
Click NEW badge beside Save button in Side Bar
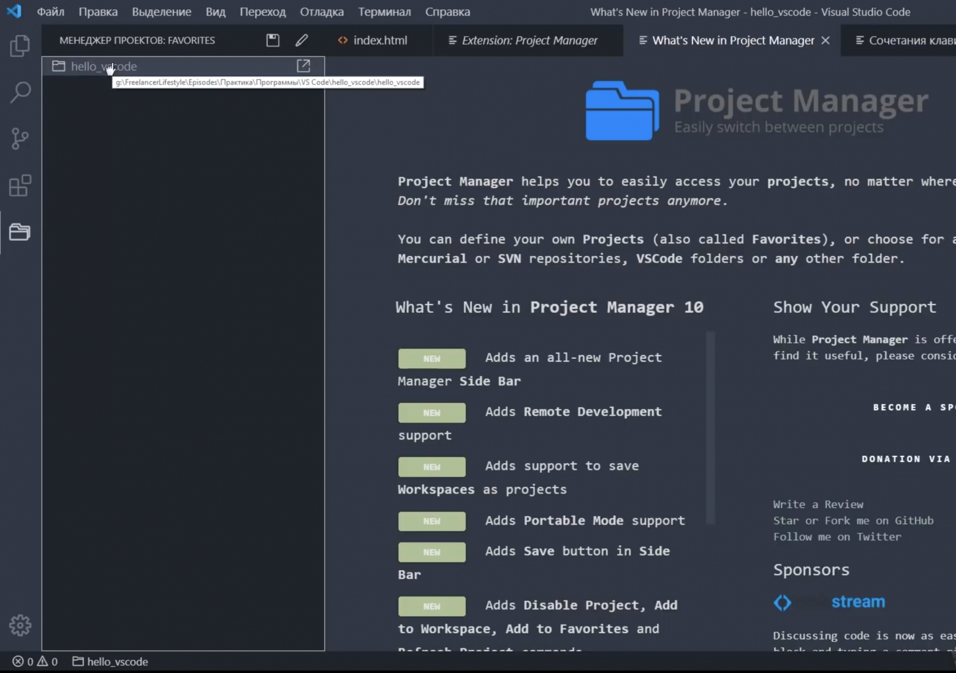432,552
